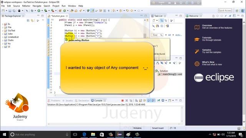The width and height of the screenshot is (246, 138).
Task: Click Remove All Terminated Launches icon
Action: tap(131, 100)
